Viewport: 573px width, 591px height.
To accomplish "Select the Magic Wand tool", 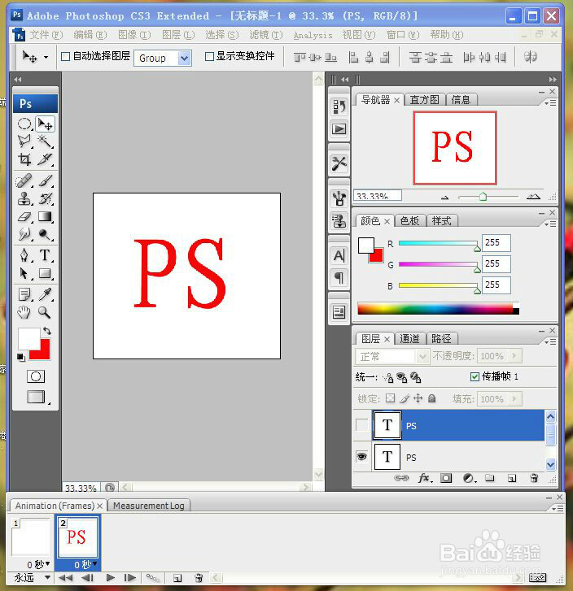I will [45, 141].
